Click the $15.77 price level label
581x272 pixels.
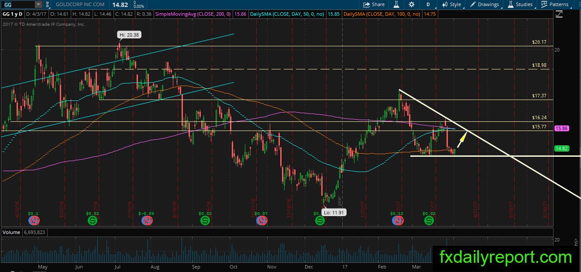539,127
